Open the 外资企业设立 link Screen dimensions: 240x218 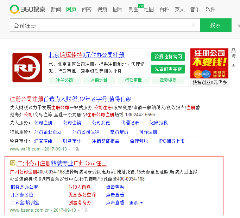click(x=48, y=132)
